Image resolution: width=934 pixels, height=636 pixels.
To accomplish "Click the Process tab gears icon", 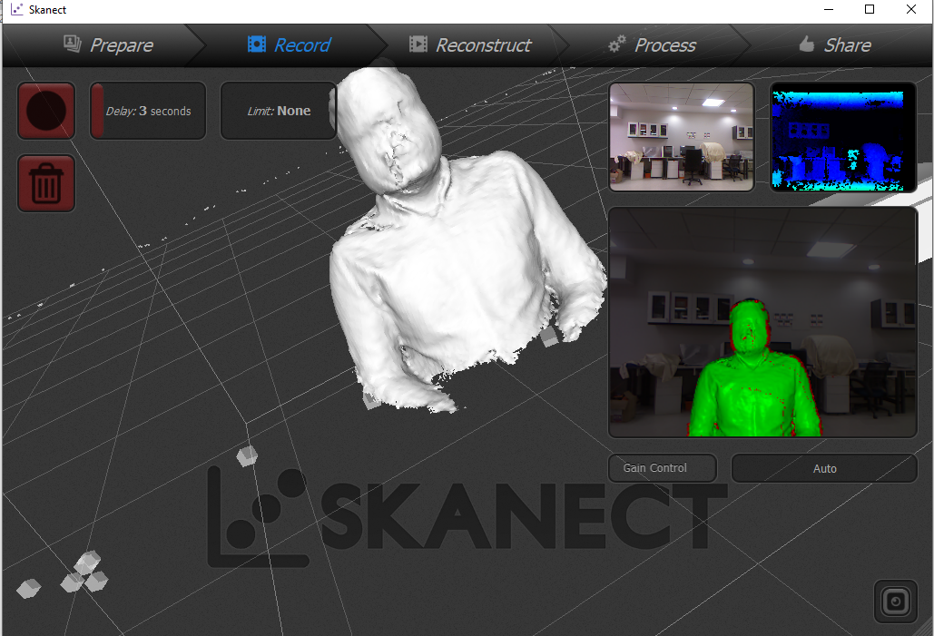I will click(x=617, y=44).
